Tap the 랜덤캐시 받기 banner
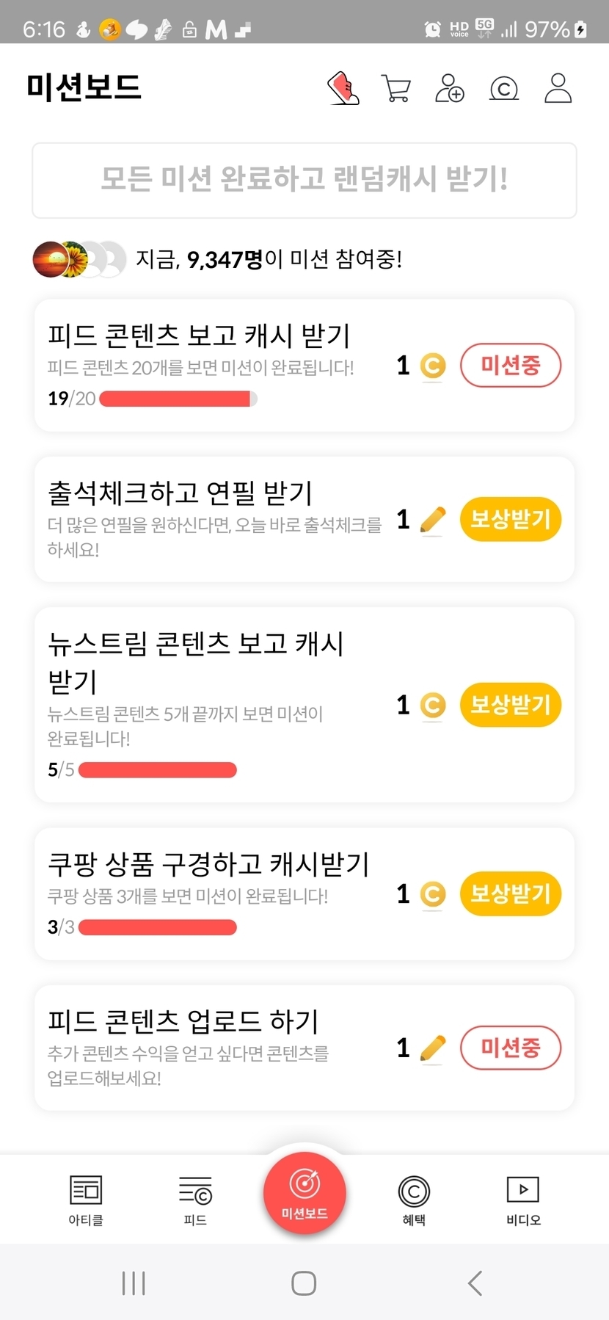 304,180
